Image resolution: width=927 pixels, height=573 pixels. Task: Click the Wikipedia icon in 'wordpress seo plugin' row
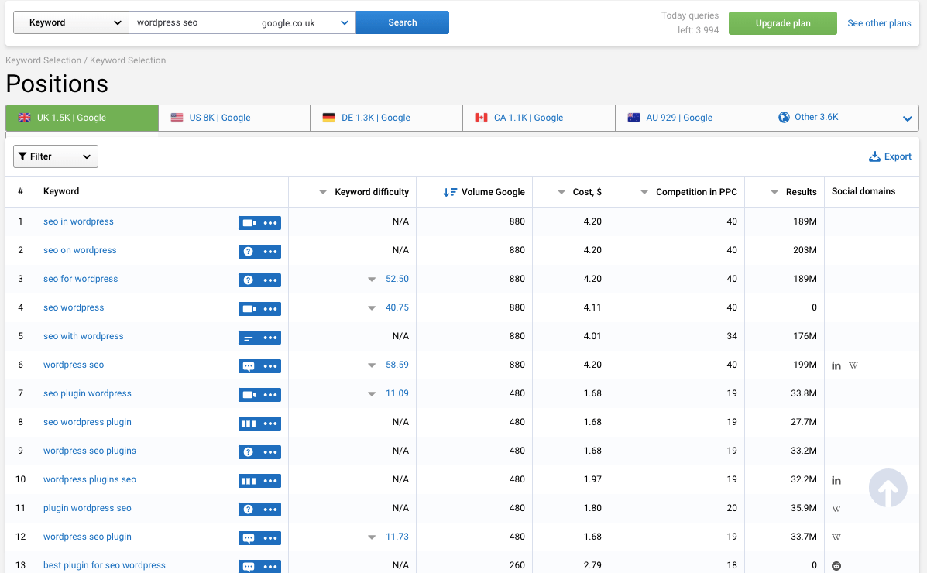(x=836, y=537)
